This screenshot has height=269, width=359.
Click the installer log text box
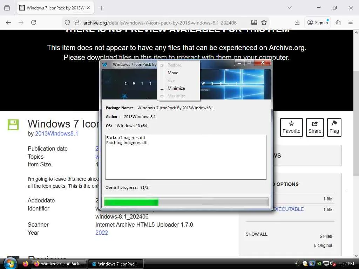(186, 157)
